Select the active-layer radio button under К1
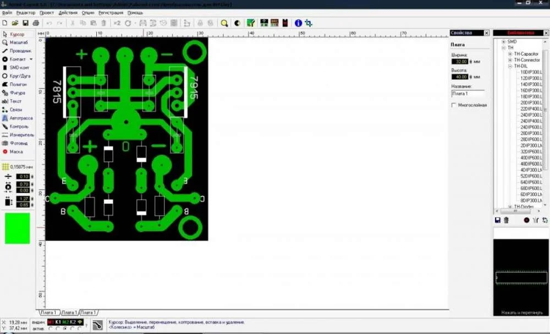Viewport: 550px width, 334px height. coord(58,328)
